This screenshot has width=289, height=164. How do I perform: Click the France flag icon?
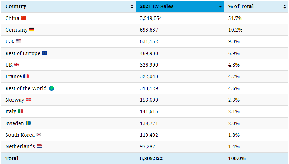click(x=26, y=76)
